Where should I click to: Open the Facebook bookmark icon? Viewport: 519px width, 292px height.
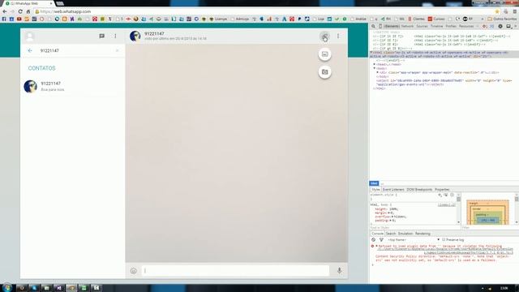4,19
